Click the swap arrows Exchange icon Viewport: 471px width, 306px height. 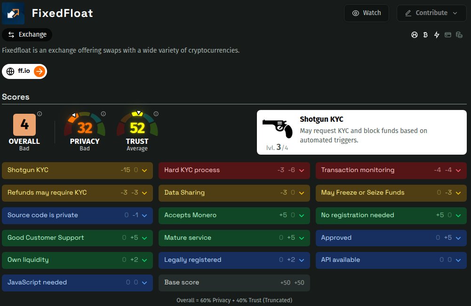(11, 35)
